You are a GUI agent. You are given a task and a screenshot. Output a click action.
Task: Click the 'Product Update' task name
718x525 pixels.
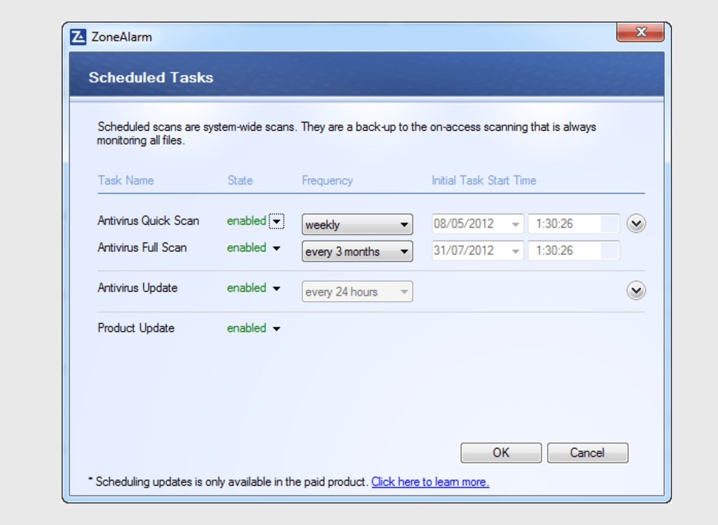click(136, 328)
